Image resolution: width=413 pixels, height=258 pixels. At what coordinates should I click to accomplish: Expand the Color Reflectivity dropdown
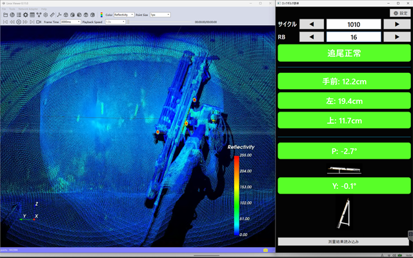pos(124,15)
